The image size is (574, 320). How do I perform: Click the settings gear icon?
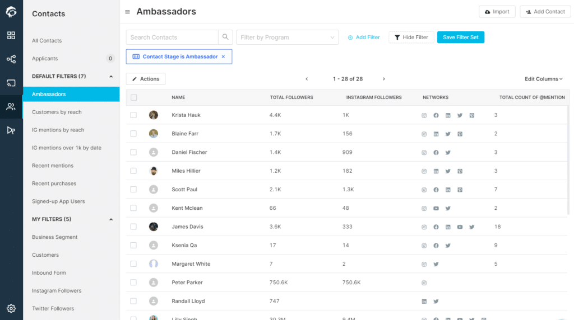[11, 308]
